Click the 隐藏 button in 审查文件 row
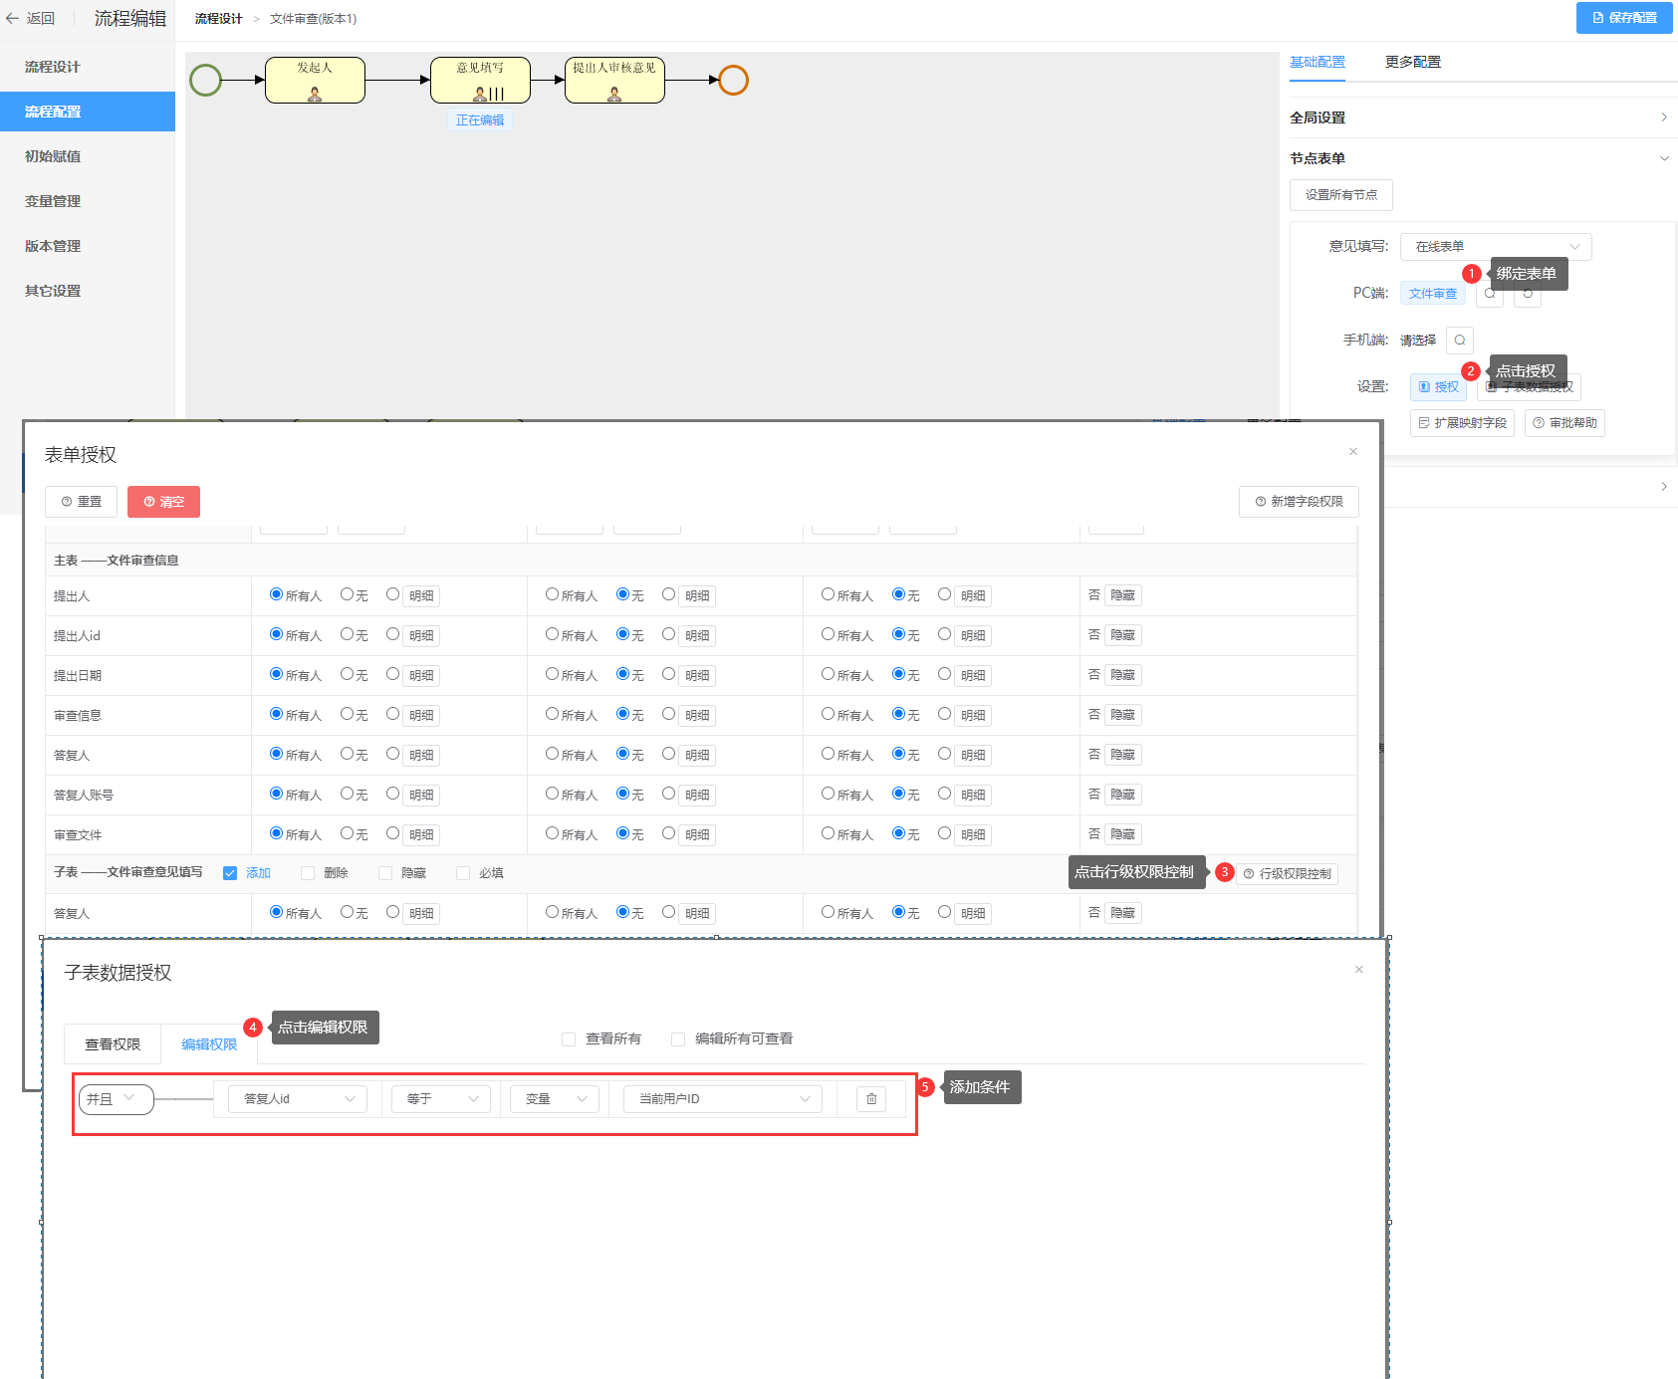Image resolution: width=1678 pixels, height=1379 pixels. pyautogui.click(x=1123, y=834)
